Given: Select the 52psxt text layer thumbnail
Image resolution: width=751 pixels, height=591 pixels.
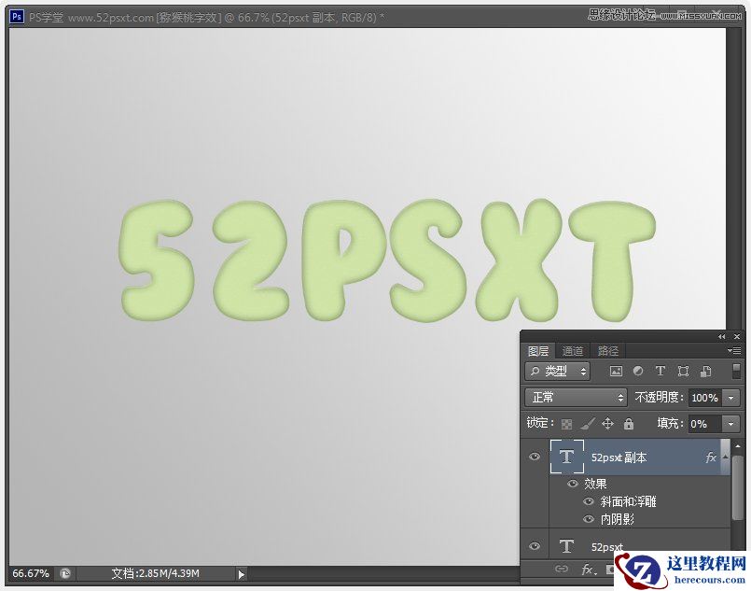Looking at the screenshot, I should coord(566,546).
